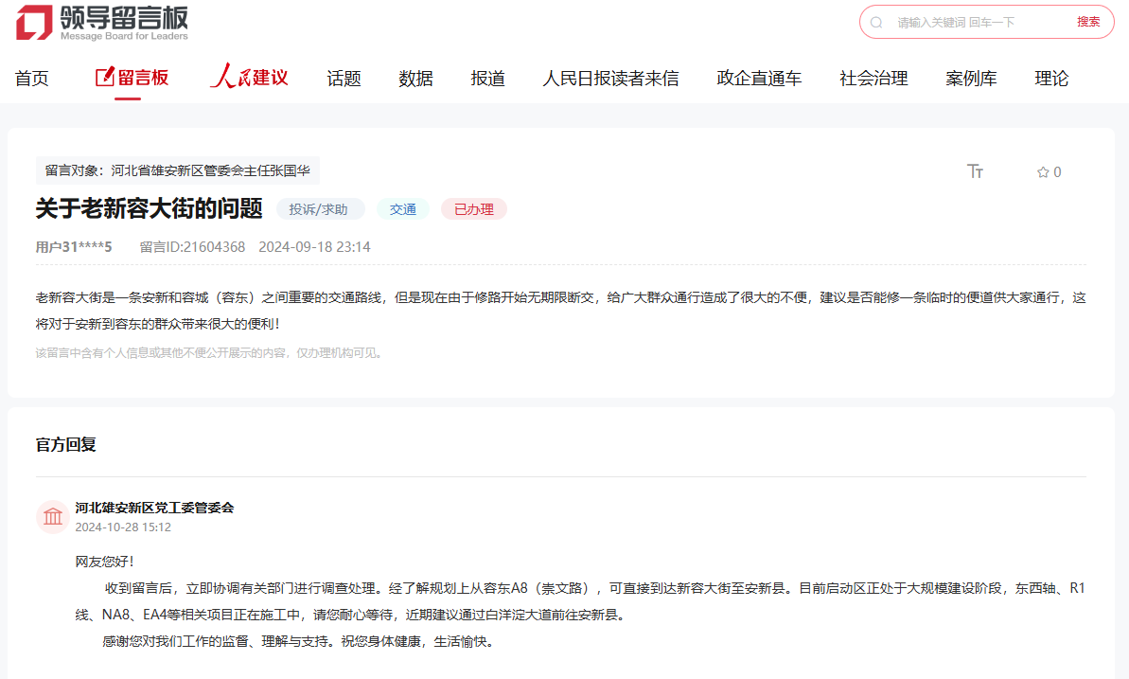
Task: Open 人民日报读者来信 menu item
Action: tap(610, 79)
